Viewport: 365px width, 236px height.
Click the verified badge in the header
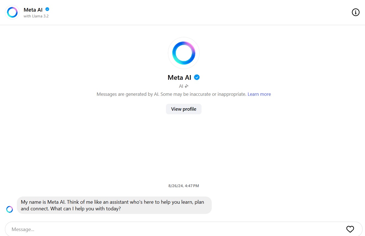[47, 9]
